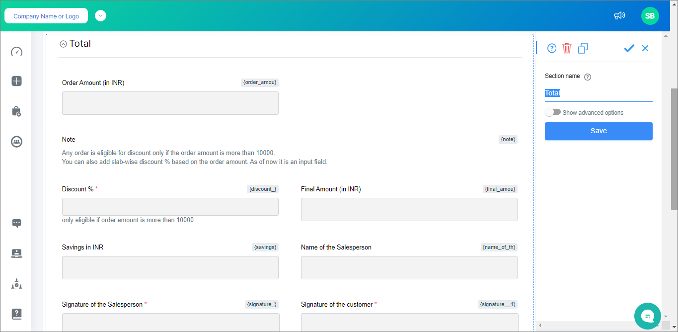
Task: Click the SB profile avatar
Action: (x=650, y=15)
